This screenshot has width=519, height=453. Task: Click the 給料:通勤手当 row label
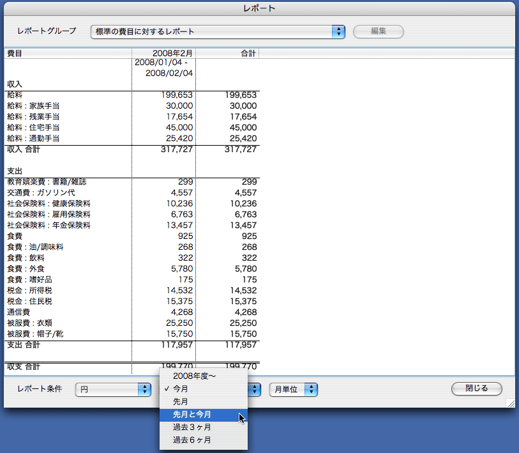click(33, 139)
